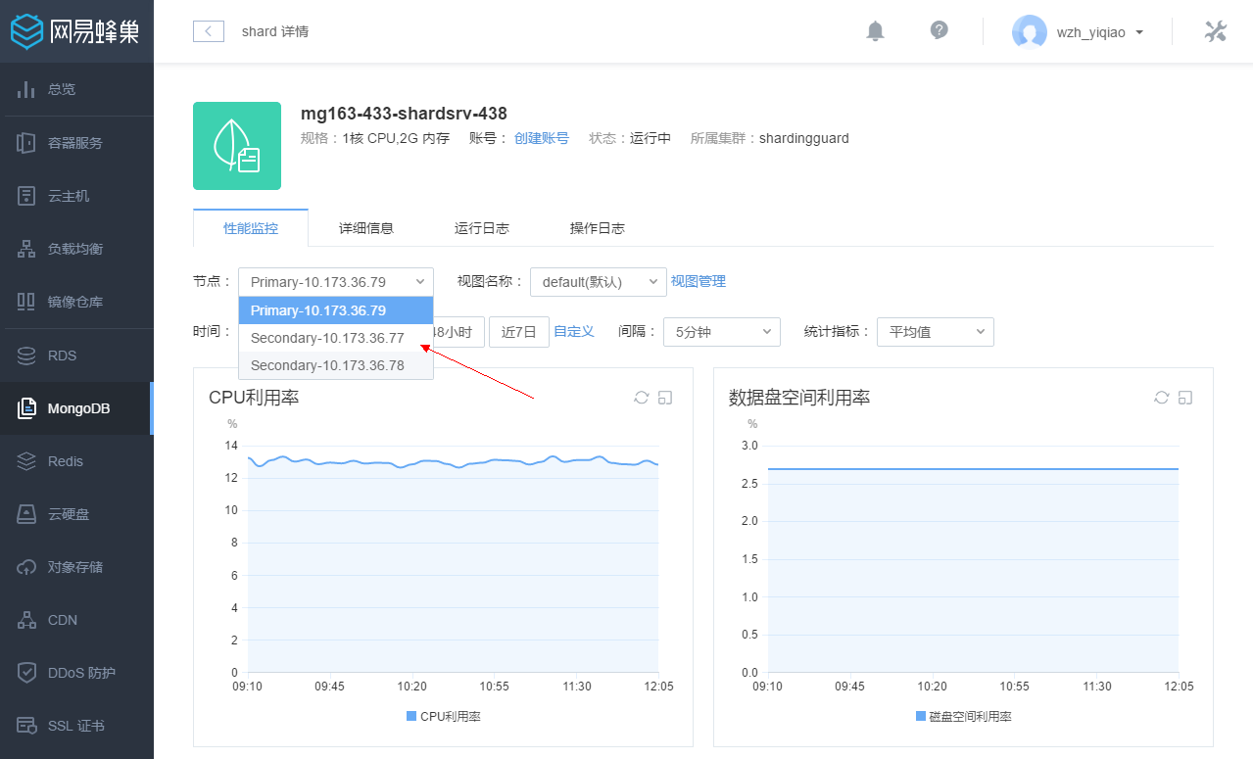This screenshot has width=1253, height=759.
Task: Select MongoDB in the sidebar
Action: point(76,408)
